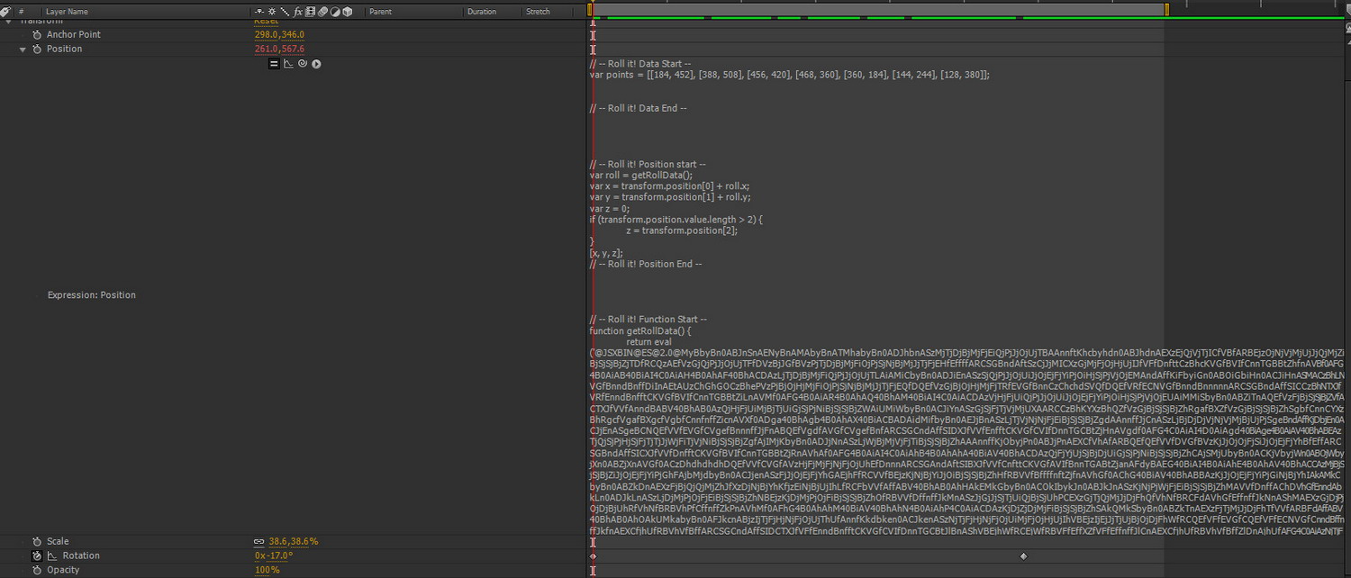The width and height of the screenshot is (1351, 578).
Task: Click the Collapse Transformations sun icon
Action: tap(273, 12)
